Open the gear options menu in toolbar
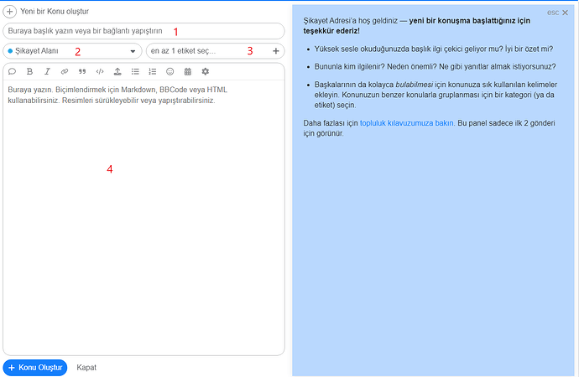 click(206, 72)
